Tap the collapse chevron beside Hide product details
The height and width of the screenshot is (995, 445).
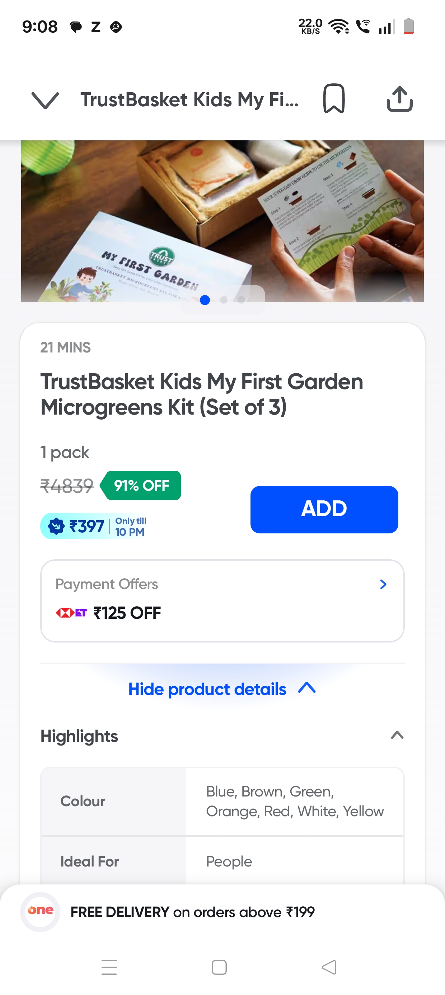307,688
